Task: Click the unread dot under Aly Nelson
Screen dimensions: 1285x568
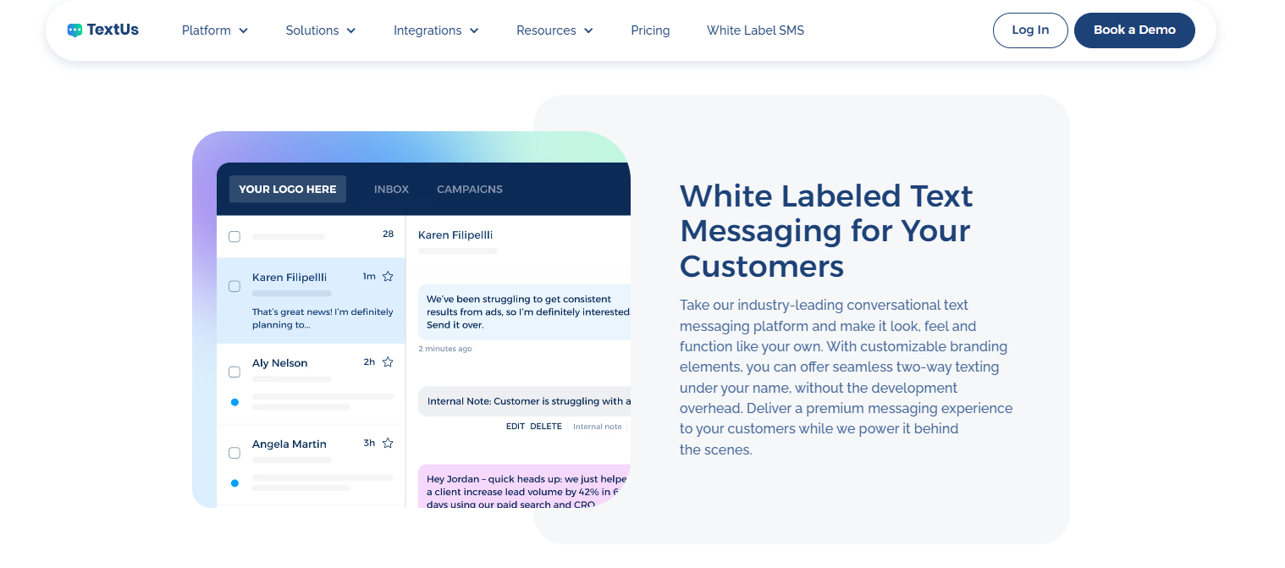Action: 234,401
